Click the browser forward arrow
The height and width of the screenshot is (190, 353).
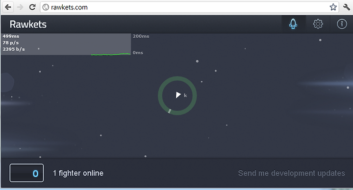click(20, 7)
